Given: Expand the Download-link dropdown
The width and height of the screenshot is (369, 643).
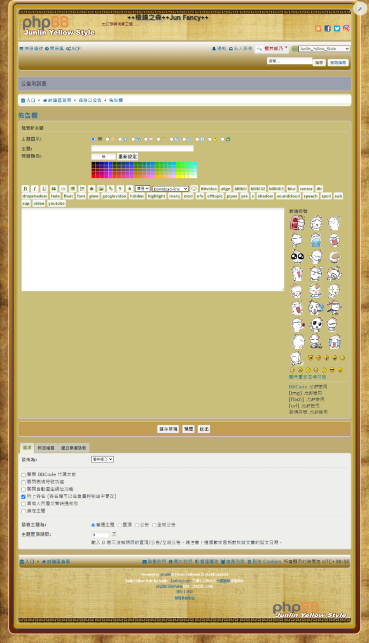Looking at the screenshot, I should [x=170, y=189].
